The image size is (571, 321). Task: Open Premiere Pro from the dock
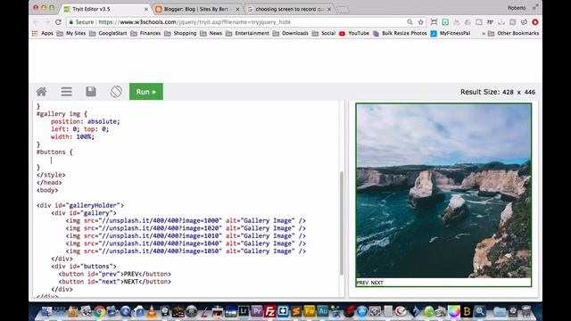pos(257,311)
